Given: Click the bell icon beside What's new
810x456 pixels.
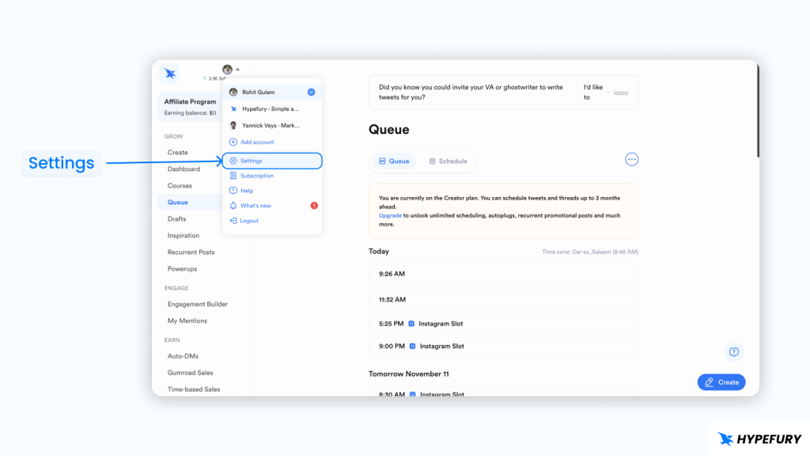Looking at the screenshot, I should pyautogui.click(x=233, y=206).
